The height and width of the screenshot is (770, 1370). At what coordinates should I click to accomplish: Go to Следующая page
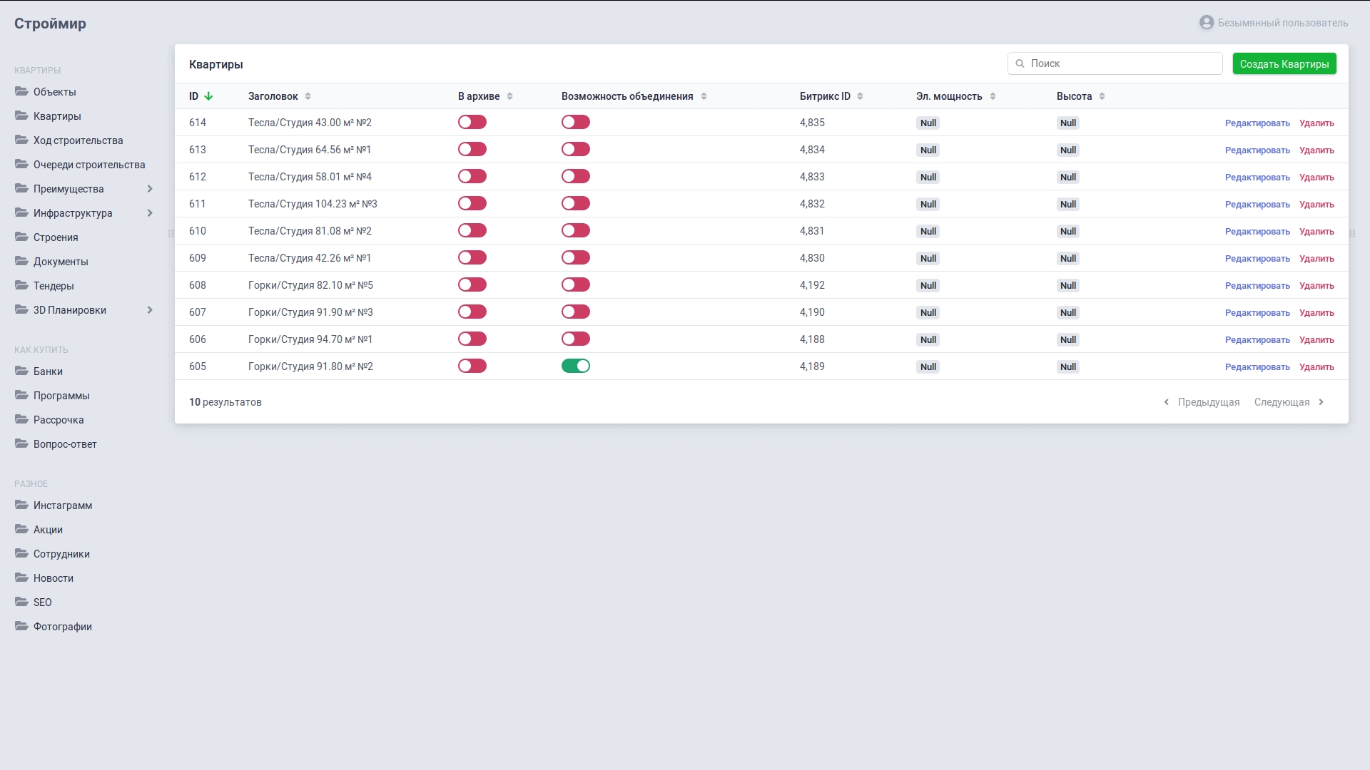tap(1289, 402)
